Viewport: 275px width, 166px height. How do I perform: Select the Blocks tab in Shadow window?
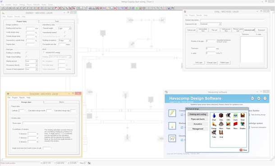pyautogui.click(x=62, y=102)
